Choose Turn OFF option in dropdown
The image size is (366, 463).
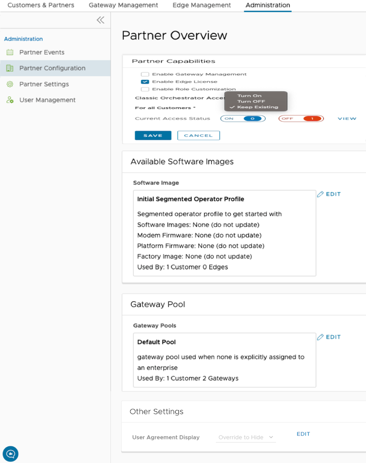point(251,101)
